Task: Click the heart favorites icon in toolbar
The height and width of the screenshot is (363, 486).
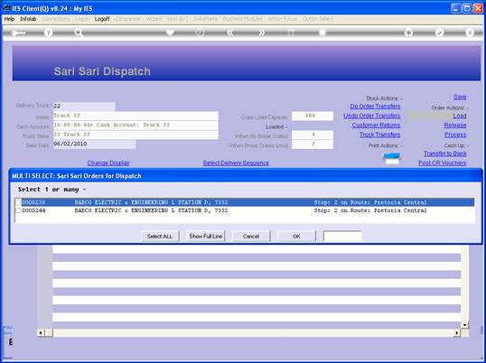Action: pyautogui.click(x=170, y=33)
